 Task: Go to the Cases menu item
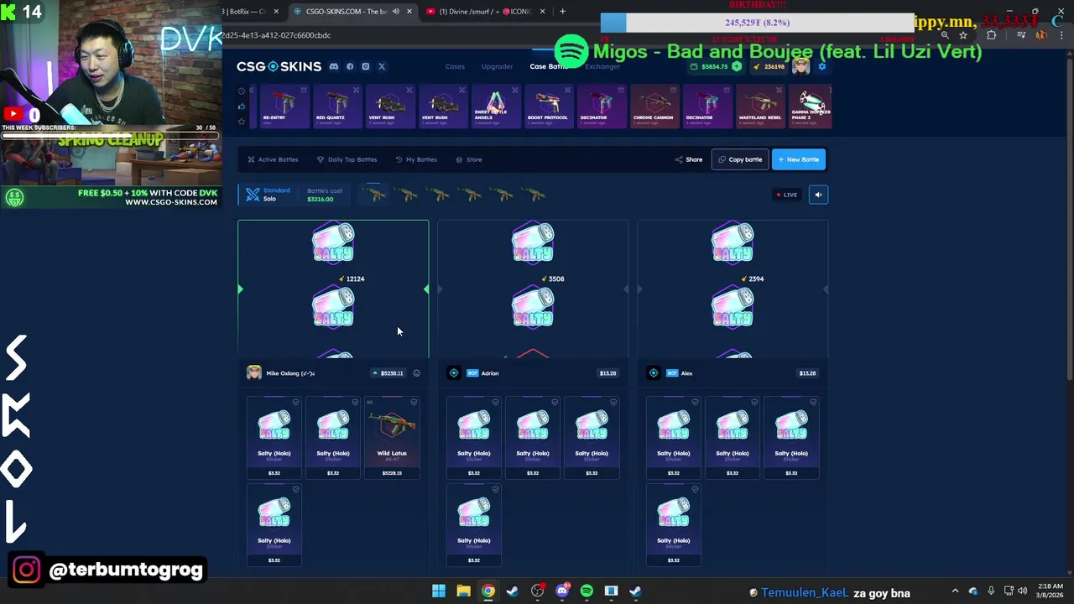click(x=455, y=66)
